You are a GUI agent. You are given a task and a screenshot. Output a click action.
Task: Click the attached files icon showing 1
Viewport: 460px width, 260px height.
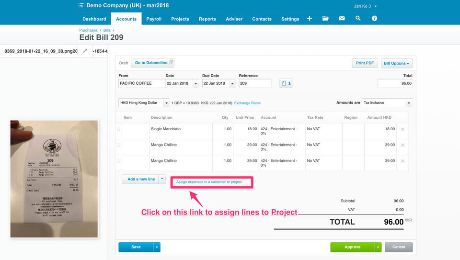286,83
